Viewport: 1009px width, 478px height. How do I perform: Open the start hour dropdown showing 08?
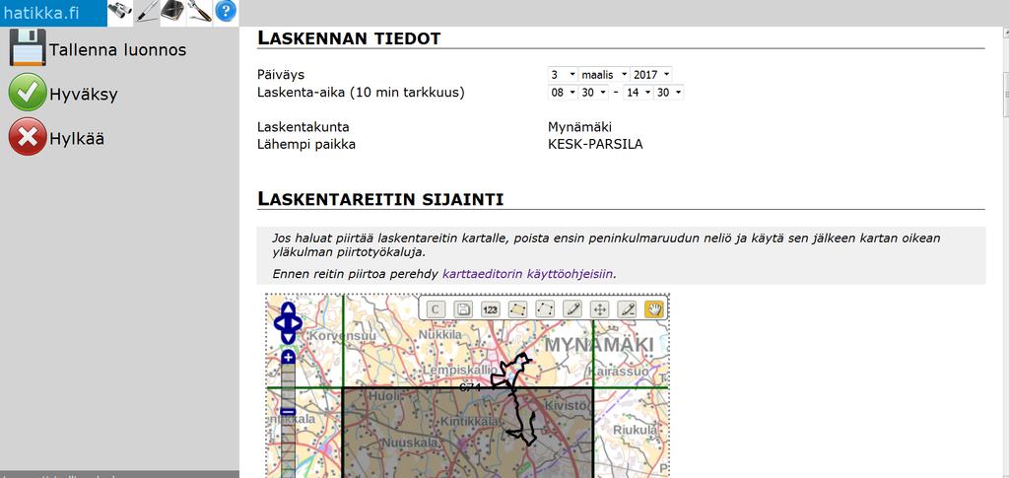pyautogui.click(x=563, y=93)
